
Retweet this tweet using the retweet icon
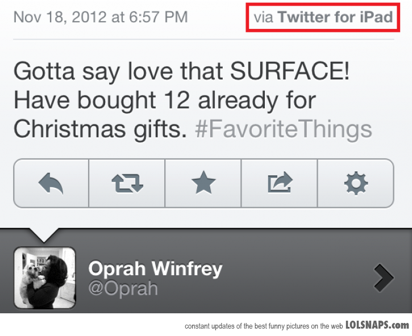127,183
